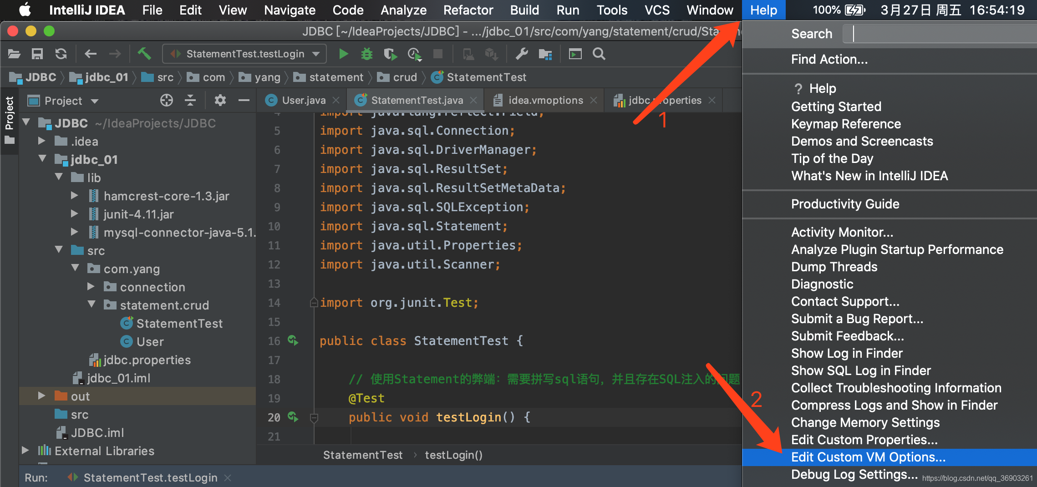Select StatementTest class in Project tree
Screen dimensions: 1037x487
pyautogui.click(x=172, y=323)
